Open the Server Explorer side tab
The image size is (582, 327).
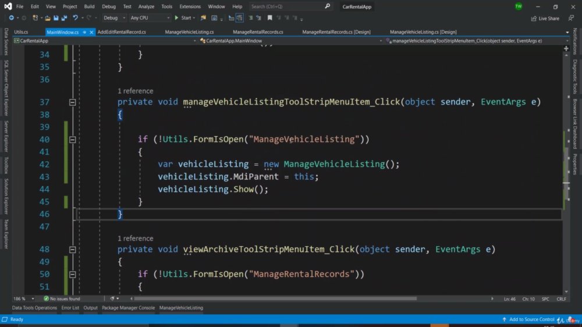point(6,136)
